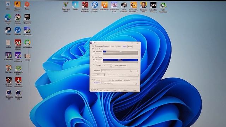Screen dimensions: 226x127
Task: Switch to the Mainboard tab
Action: (x=100, y=46)
